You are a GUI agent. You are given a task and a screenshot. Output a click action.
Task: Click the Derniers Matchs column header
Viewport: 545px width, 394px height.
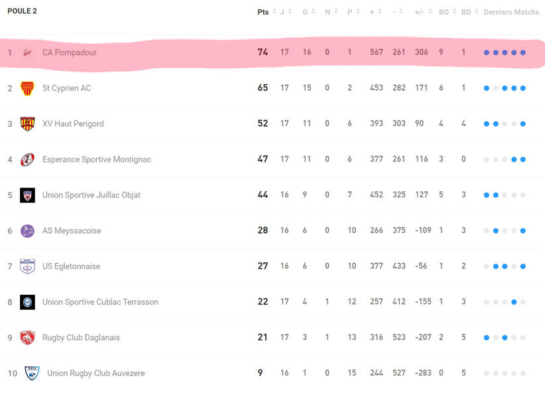[511, 12]
